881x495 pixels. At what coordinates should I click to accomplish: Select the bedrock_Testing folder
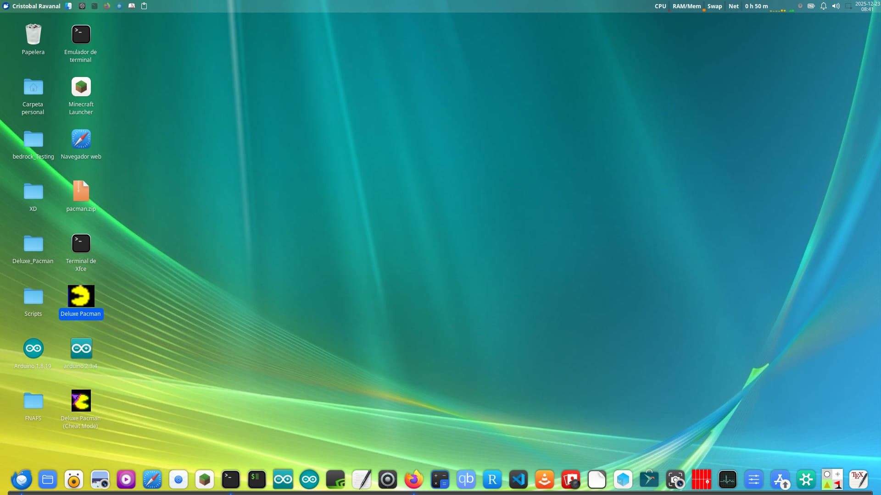(33, 139)
